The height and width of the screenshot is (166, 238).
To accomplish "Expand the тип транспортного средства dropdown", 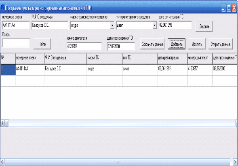I will 154,25.
